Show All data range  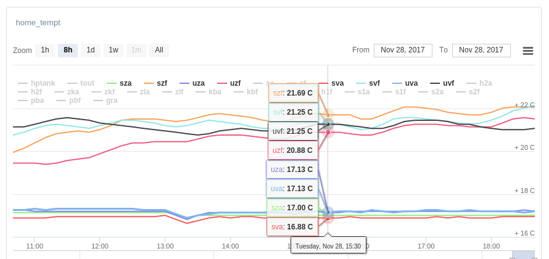pyautogui.click(x=159, y=50)
